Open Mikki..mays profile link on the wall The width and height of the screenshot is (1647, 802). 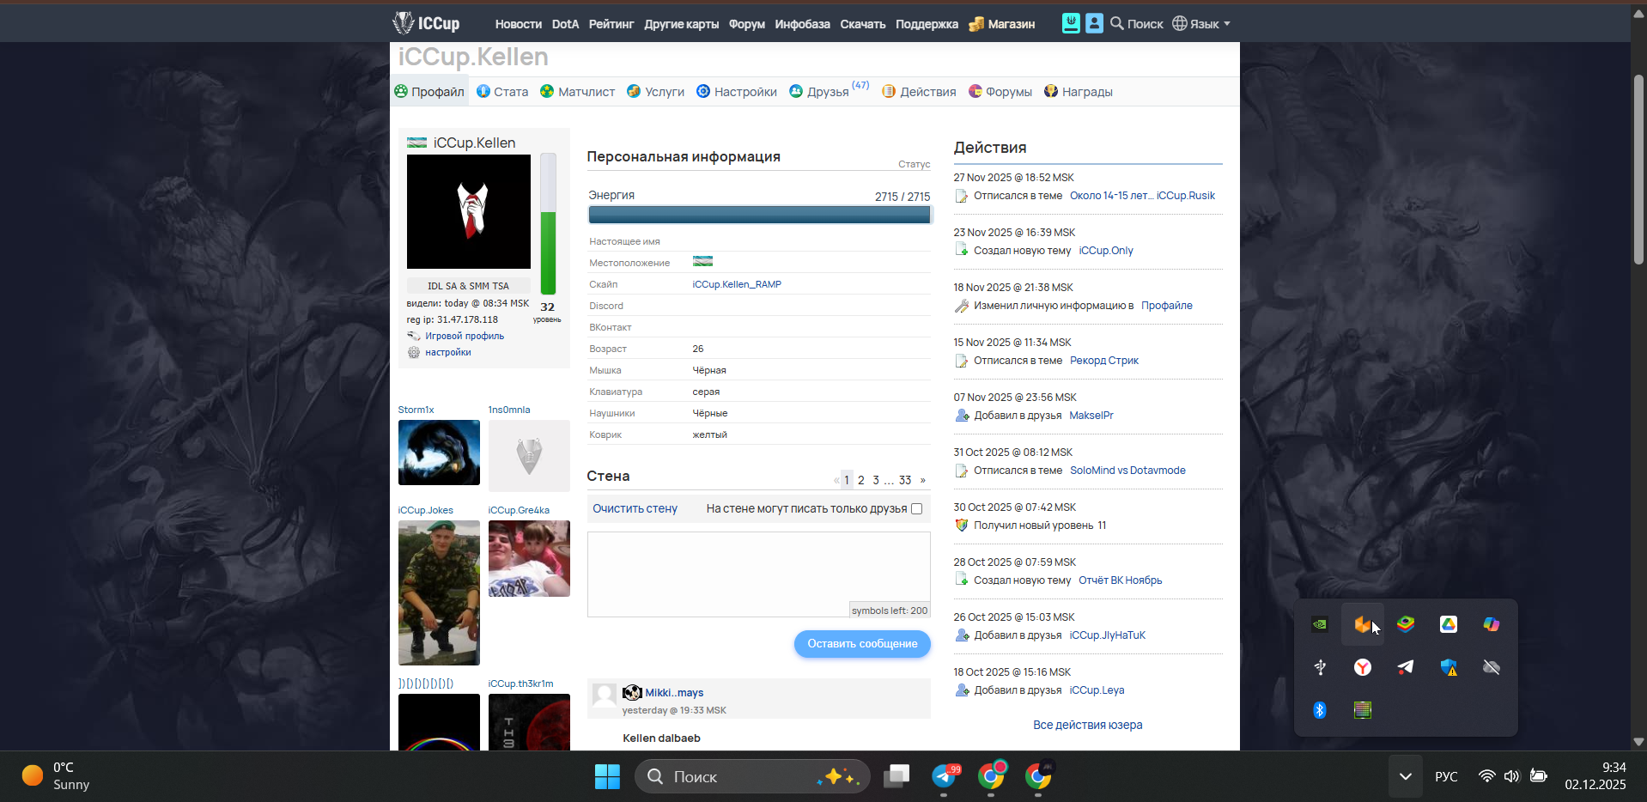tap(674, 693)
